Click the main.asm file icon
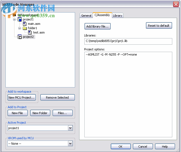The width and height of the screenshot is (181, 152). pos(25,24)
